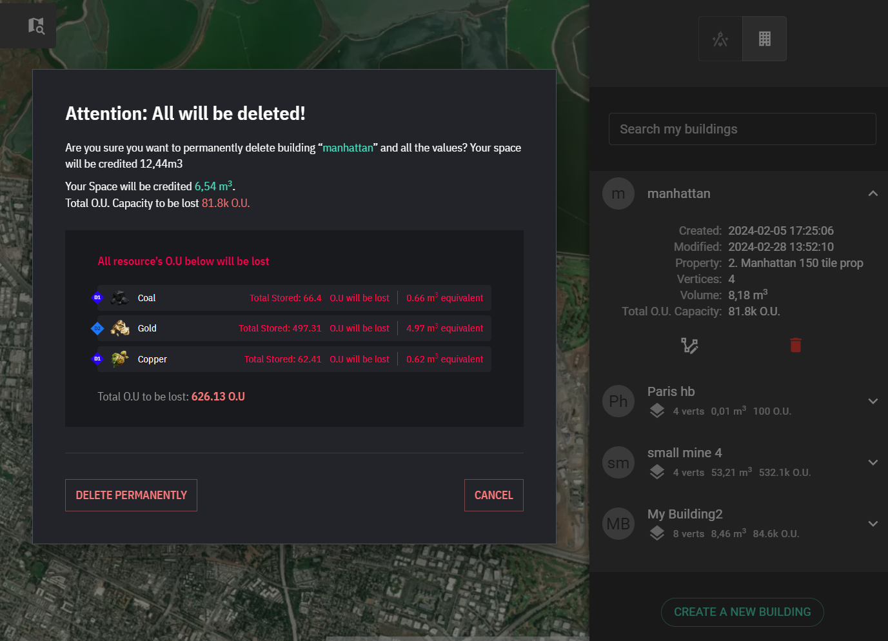Open the map search icon
888x641 pixels.
[36, 26]
